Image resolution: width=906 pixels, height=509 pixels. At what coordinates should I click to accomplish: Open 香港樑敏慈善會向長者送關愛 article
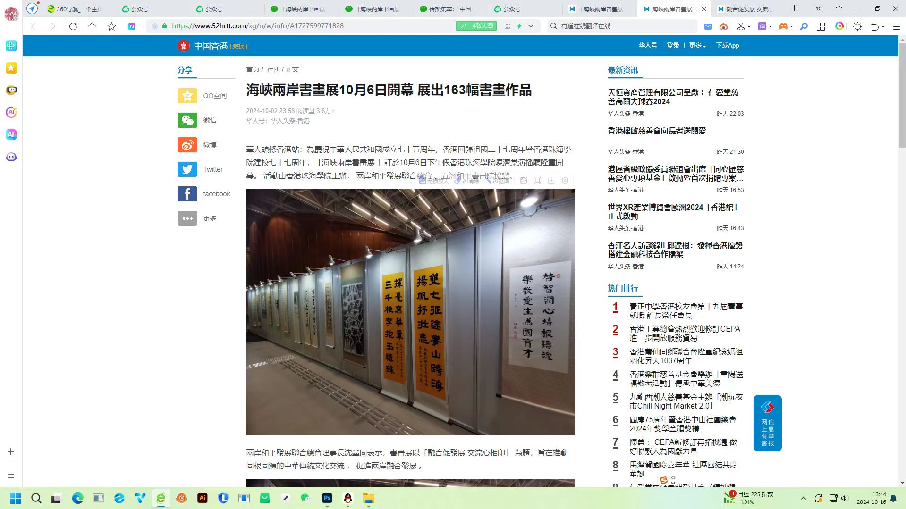coord(657,131)
